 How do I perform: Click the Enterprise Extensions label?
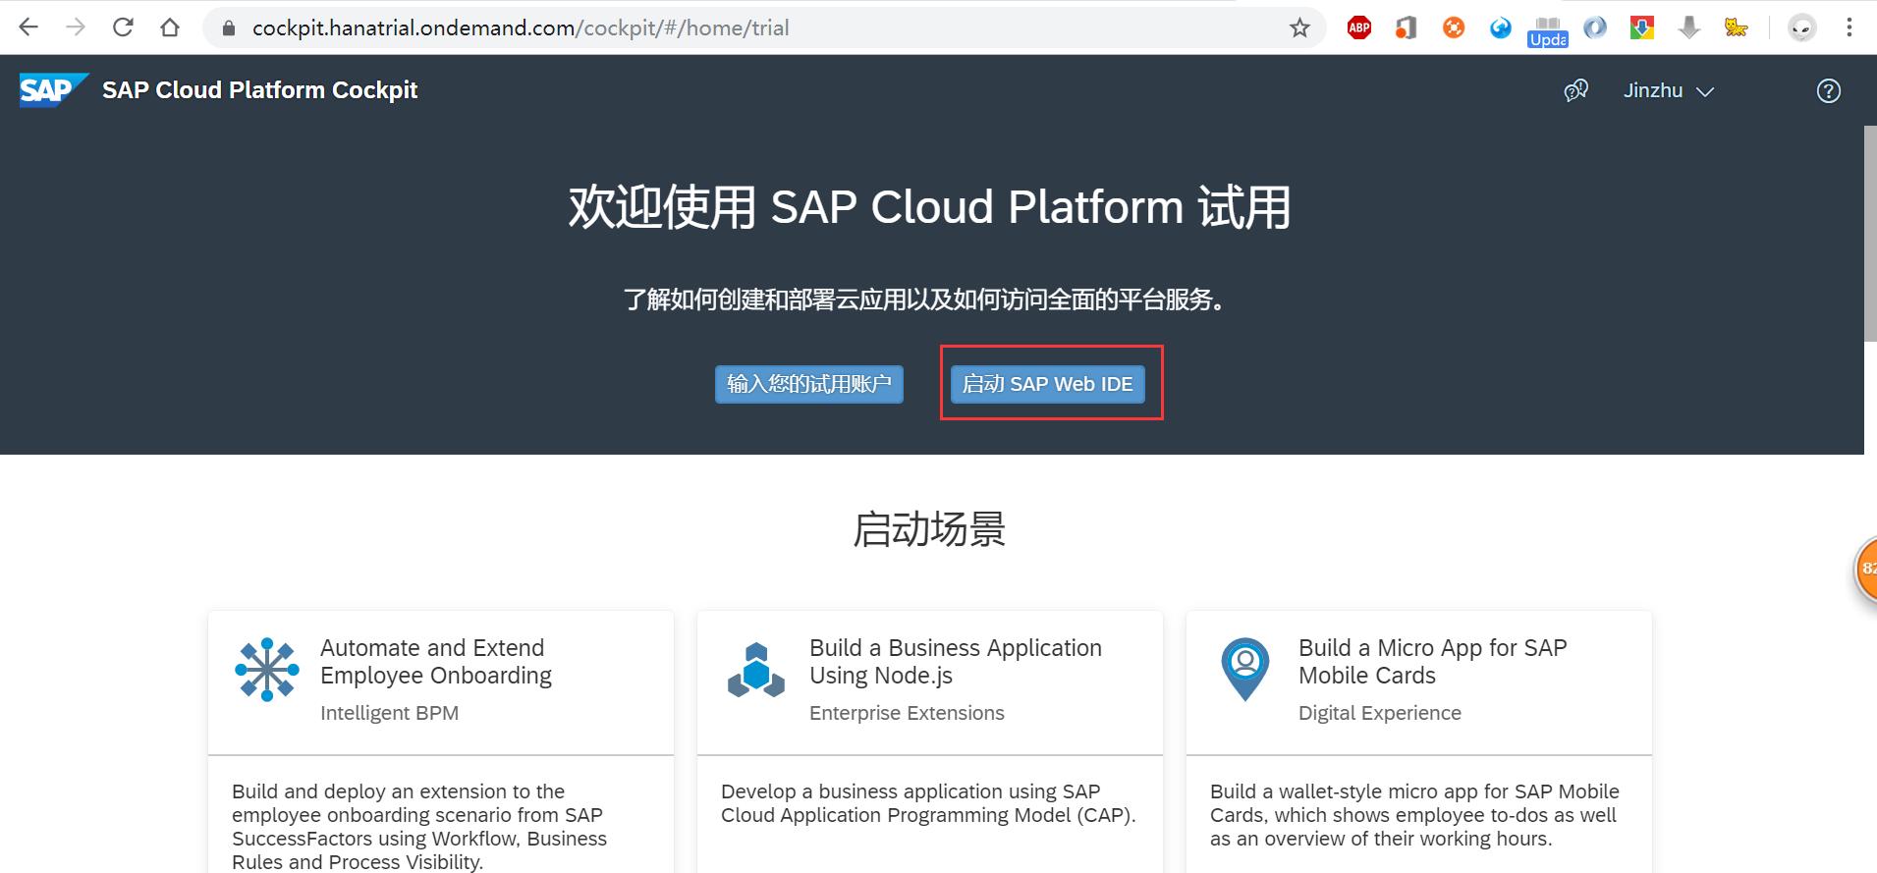pyautogui.click(x=907, y=713)
